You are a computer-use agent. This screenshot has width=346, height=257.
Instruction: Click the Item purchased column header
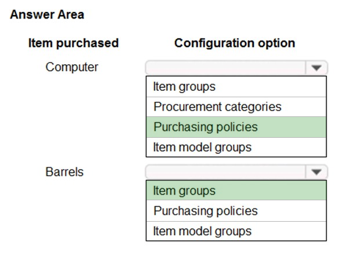pyautogui.click(x=74, y=43)
